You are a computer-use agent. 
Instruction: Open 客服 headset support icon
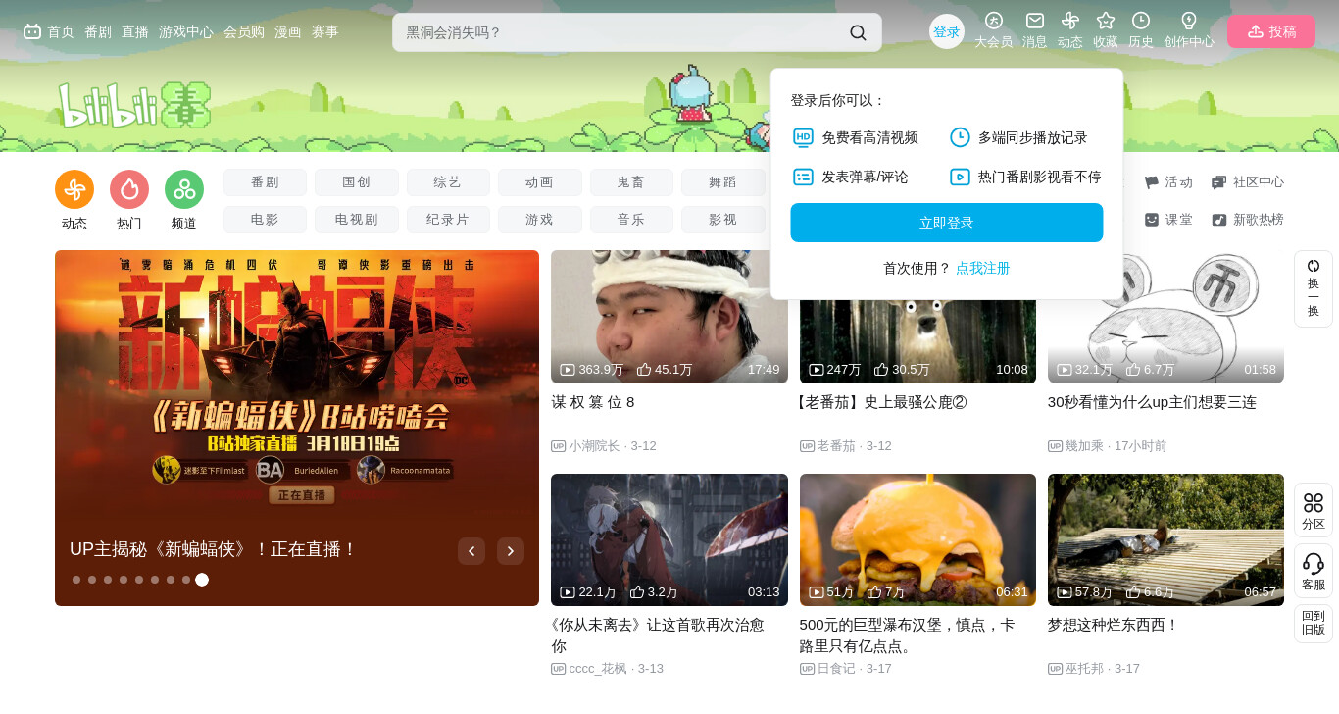click(x=1314, y=563)
